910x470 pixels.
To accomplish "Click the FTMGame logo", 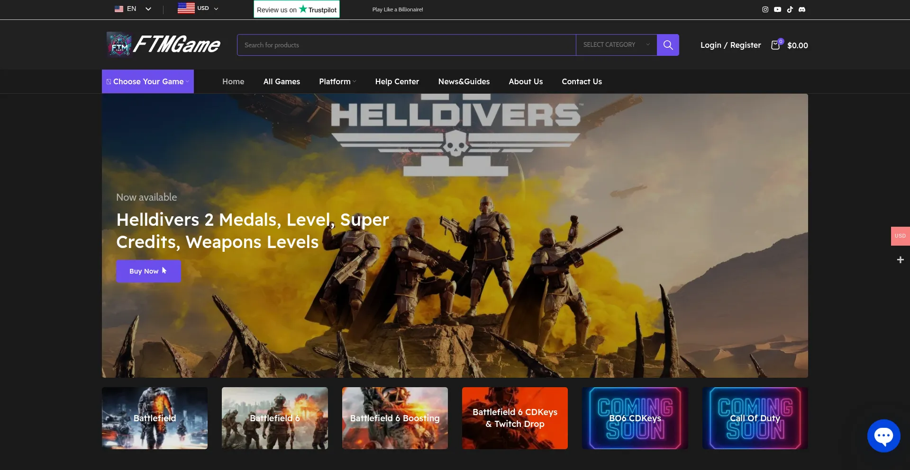I will point(164,45).
